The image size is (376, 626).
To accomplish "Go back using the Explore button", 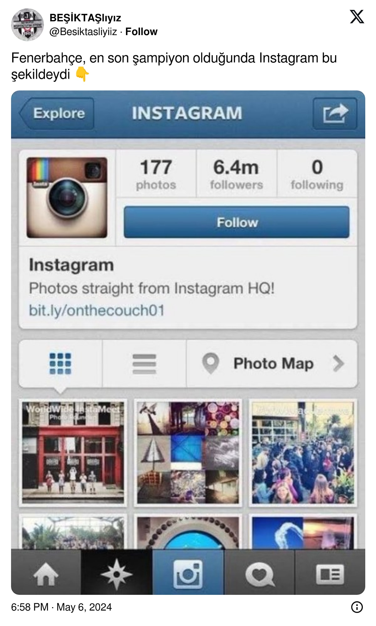I will pyautogui.click(x=57, y=114).
